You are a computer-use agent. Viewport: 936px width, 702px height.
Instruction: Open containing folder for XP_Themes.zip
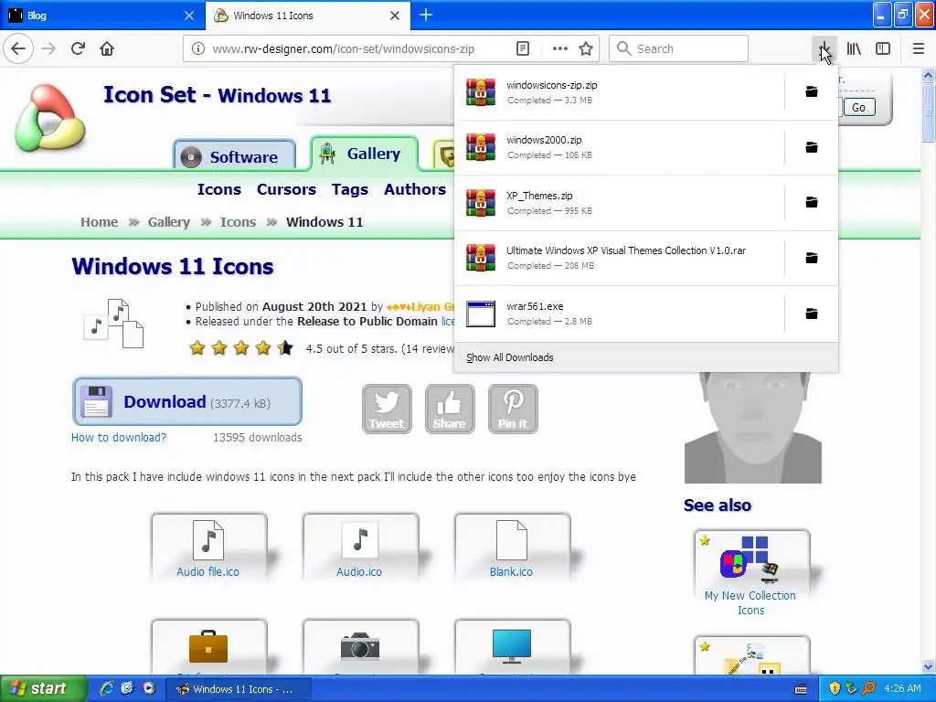coord(812,202)
